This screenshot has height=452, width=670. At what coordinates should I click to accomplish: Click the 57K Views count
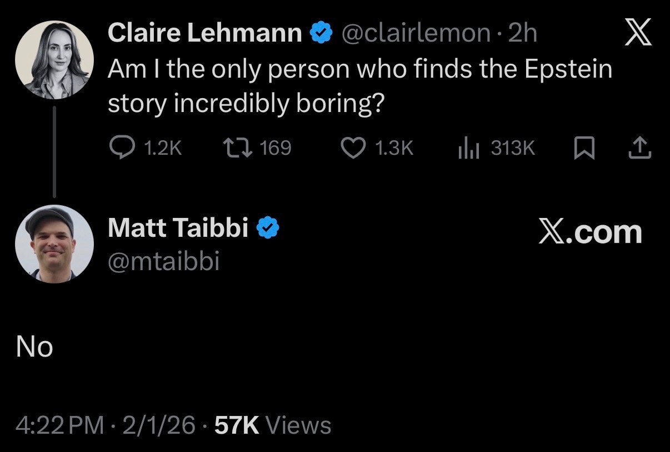(272, 425)
